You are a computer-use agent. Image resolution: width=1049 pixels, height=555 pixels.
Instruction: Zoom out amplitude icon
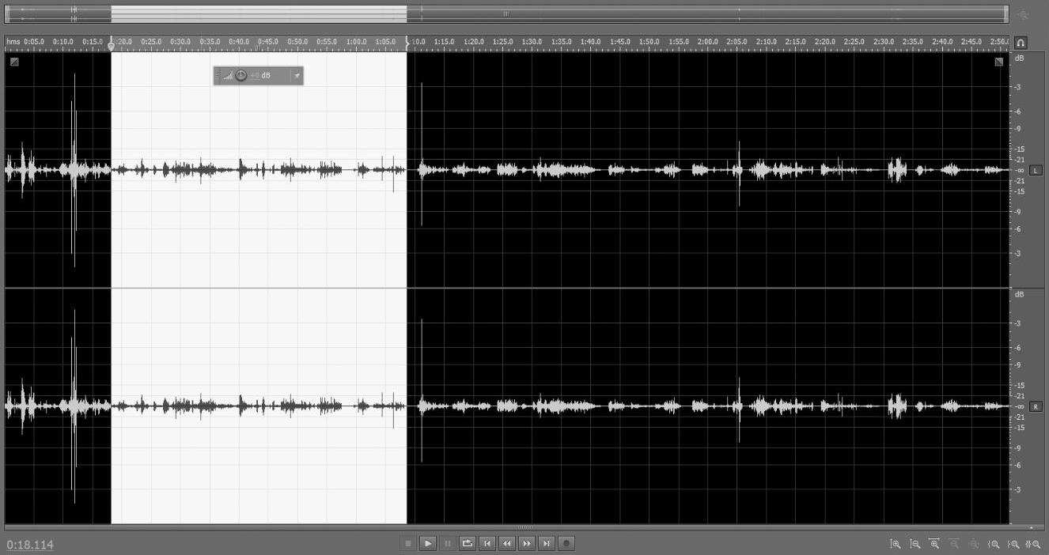tap(915, 544)
